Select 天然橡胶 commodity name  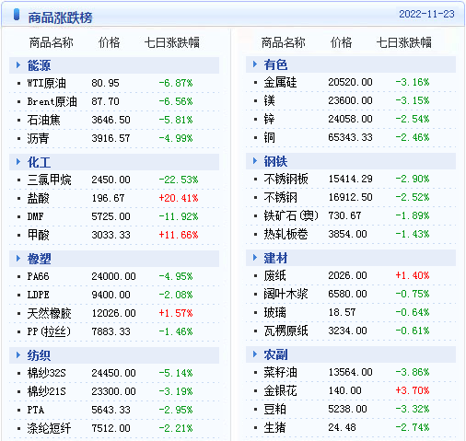[49, 313]
